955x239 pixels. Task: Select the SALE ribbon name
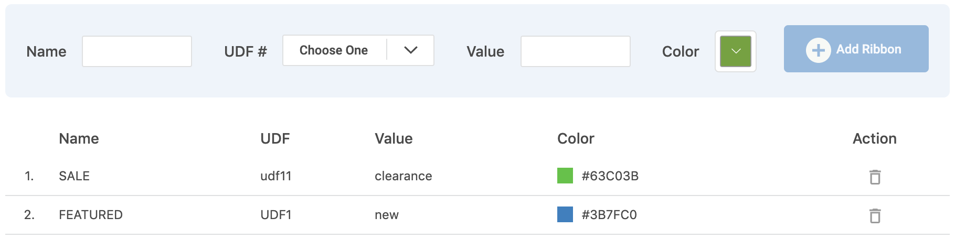click(74, 176)
